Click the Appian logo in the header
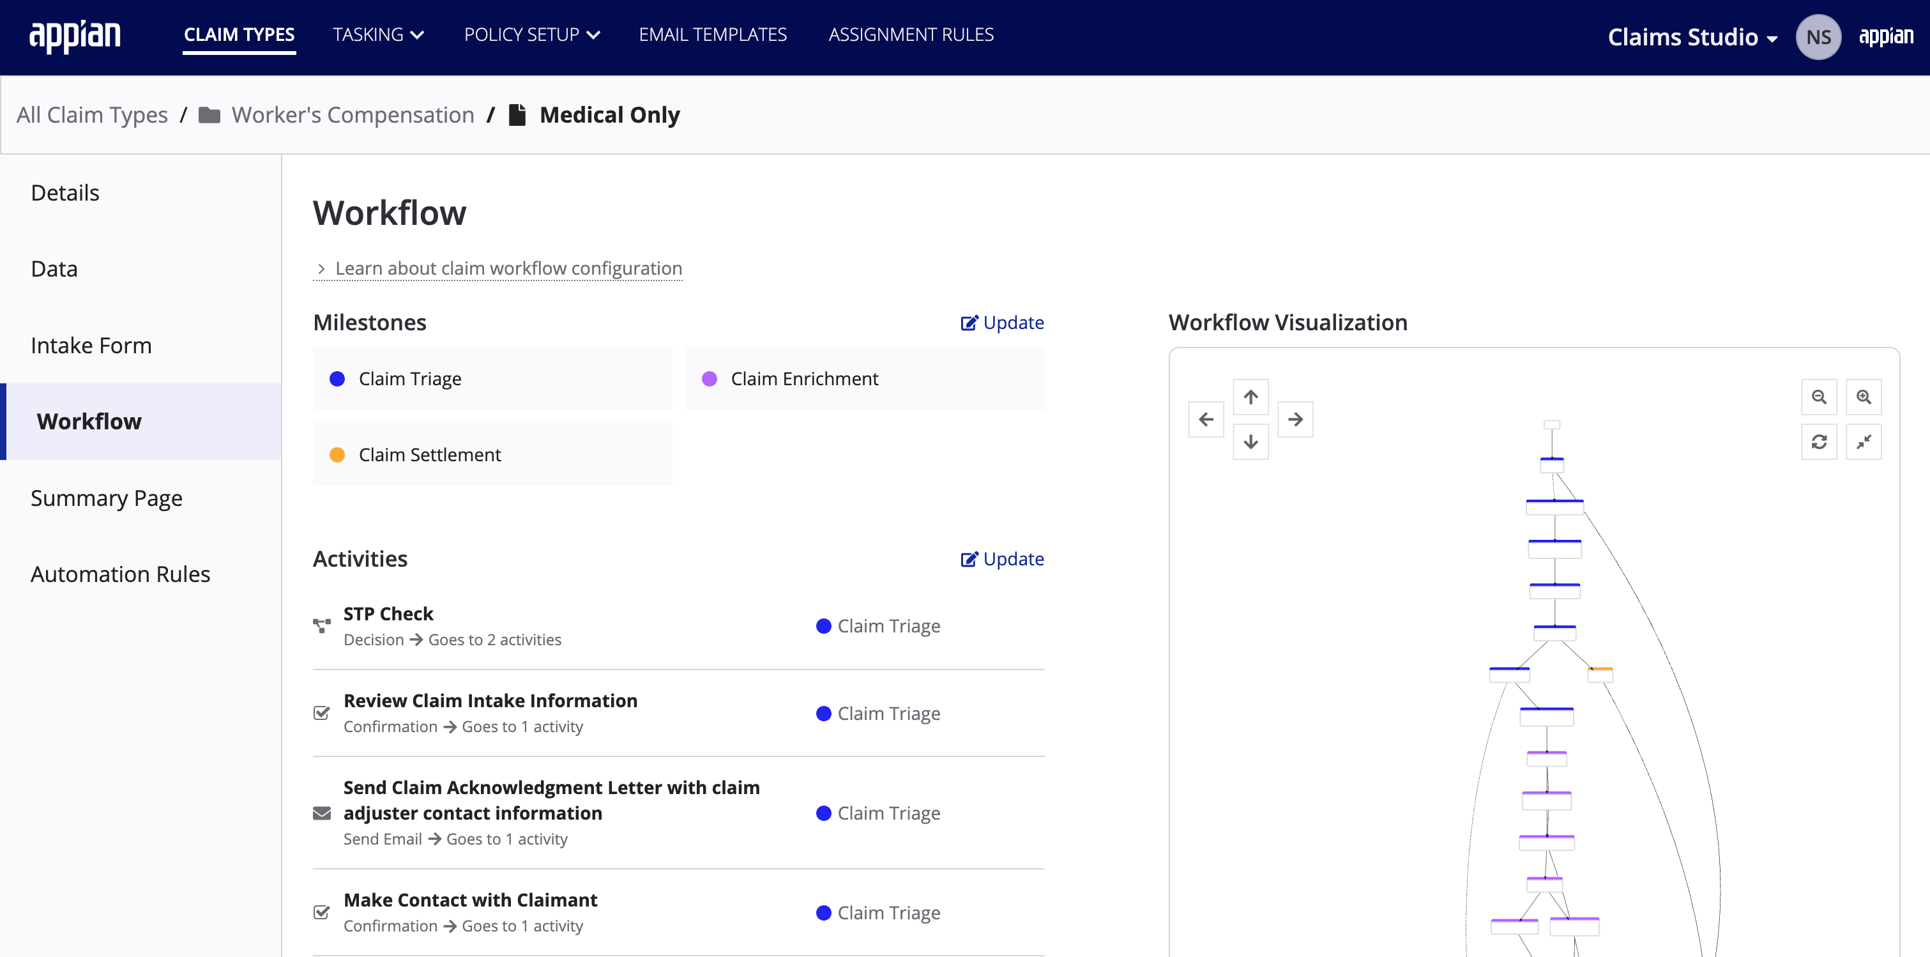 coord(75,36)
